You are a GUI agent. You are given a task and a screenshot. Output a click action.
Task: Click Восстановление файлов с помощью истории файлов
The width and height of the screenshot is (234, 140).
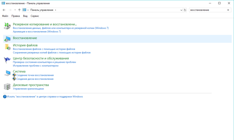[x=44, y=49]
